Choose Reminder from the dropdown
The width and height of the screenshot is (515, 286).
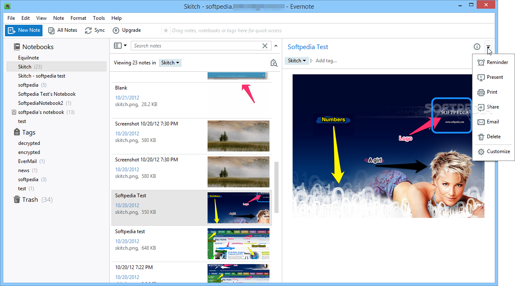pos(493,62)
